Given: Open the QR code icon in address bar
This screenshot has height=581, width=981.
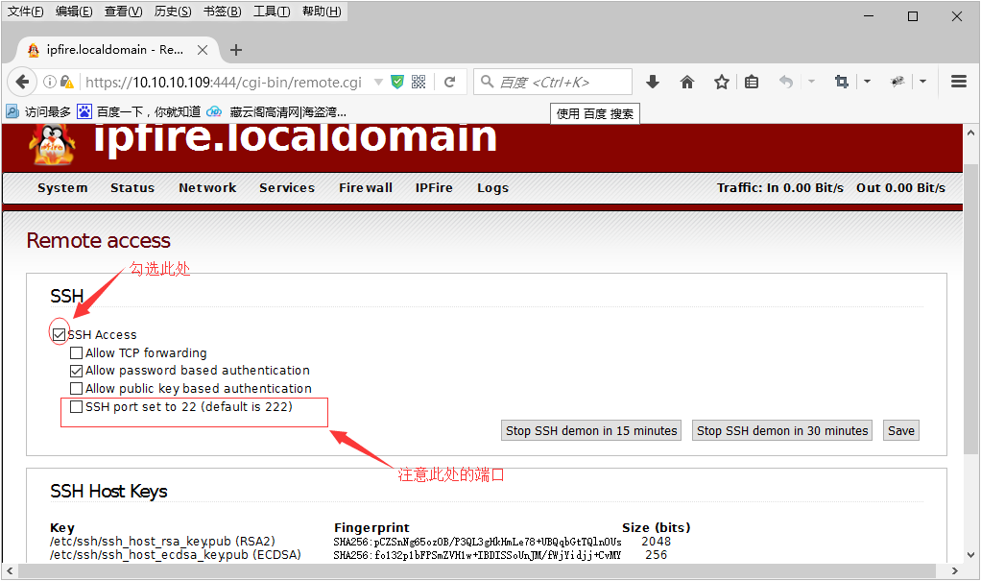Looking at the screenshot, I should click(419, 82).
